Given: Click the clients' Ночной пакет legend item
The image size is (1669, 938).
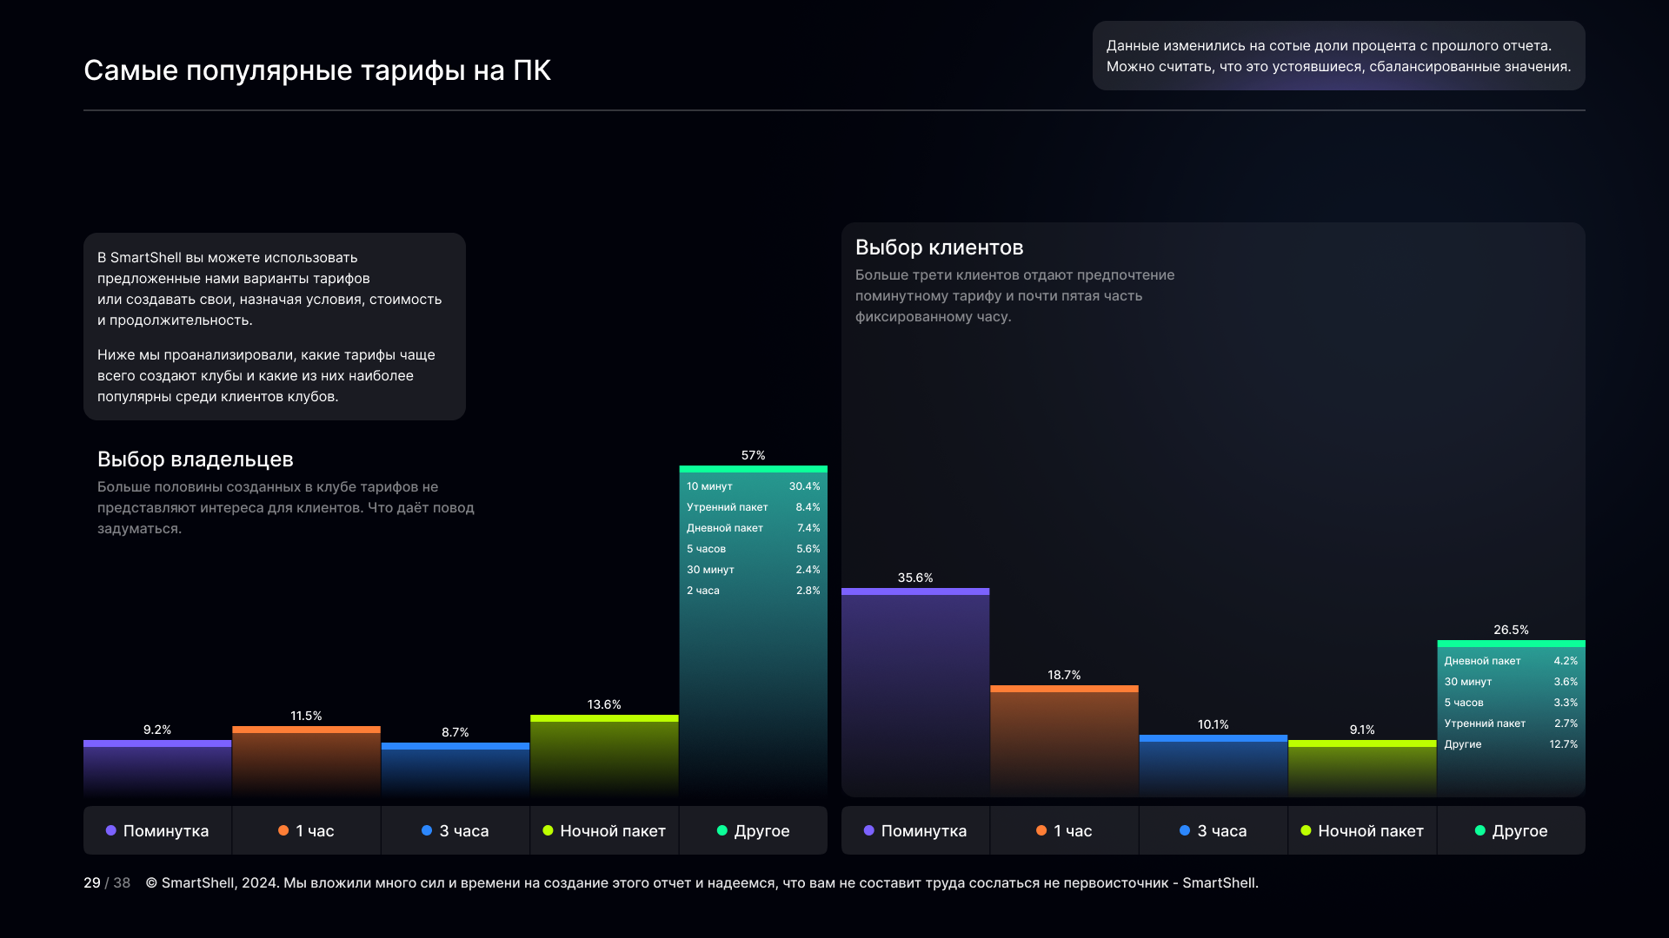Looking at the screenshot, I should pyautogui.click(x=1362, y=830).
